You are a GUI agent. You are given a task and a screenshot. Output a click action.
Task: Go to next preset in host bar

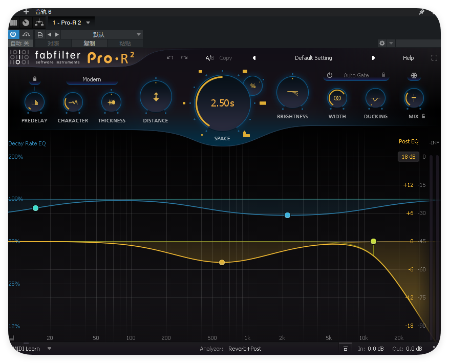(x=57, y=35)
